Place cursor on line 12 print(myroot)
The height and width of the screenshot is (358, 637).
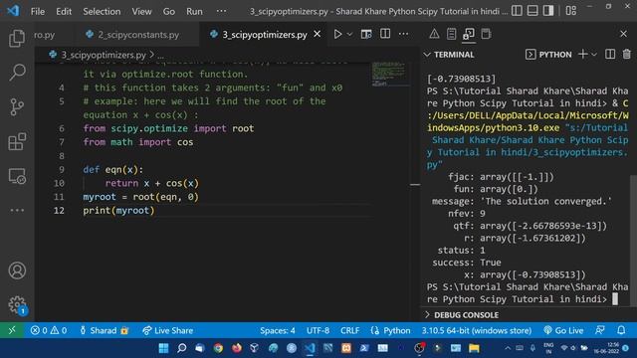(x=118, y=210)
